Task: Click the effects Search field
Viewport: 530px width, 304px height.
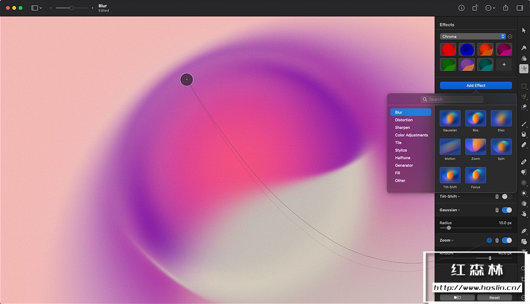Action: pyautogui.click(x=452, y=99)
